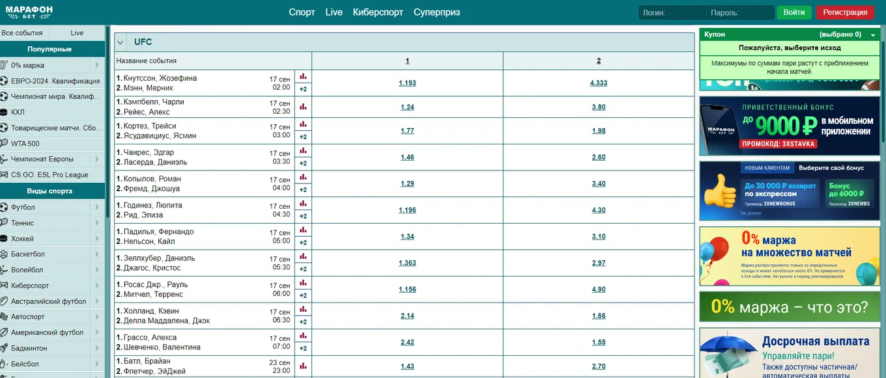Viewport: 886px width, 378px height.
Task: Focus the Логин input field
Action: (x=672, y=12)
